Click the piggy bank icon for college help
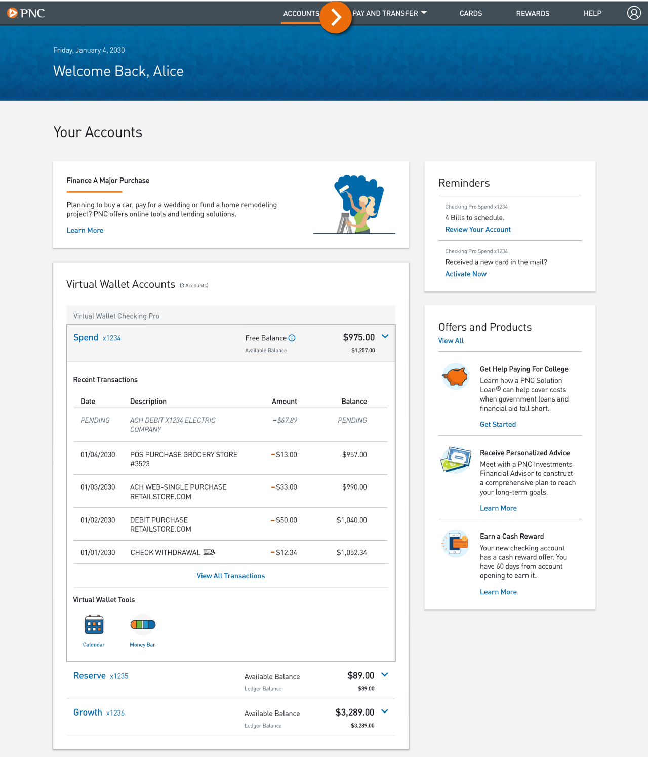This screenshot has height=757, width=648. coord(455,376)
